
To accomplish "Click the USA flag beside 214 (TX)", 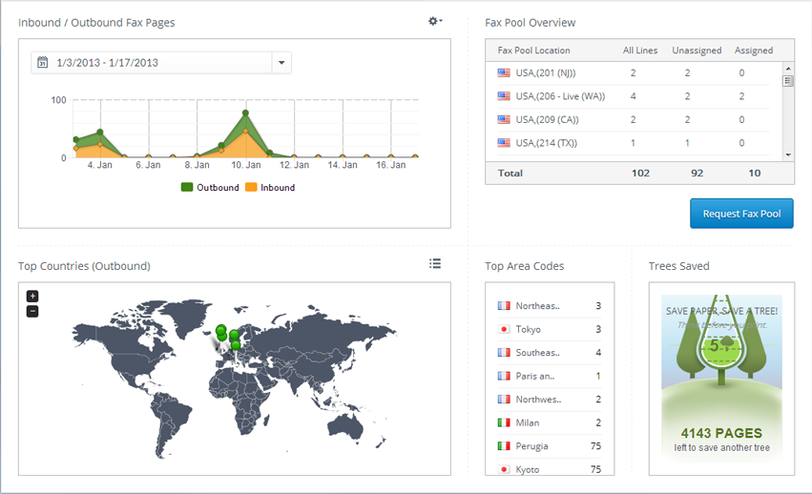I will pos(504,143).
